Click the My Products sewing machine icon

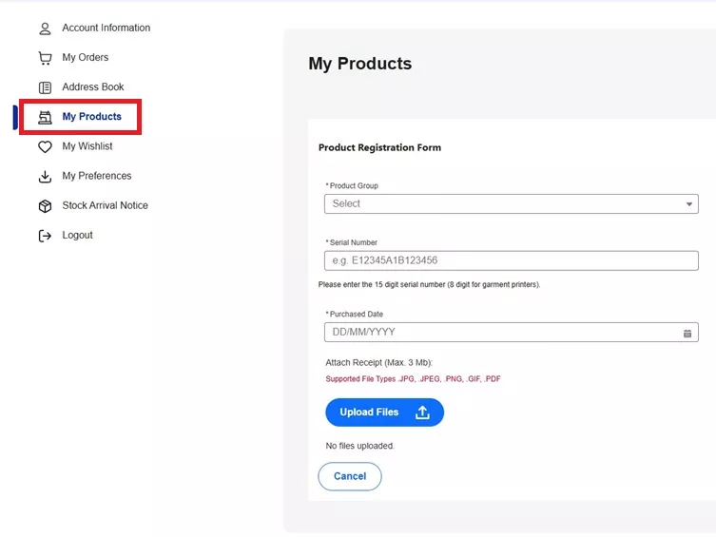[45, 117]
